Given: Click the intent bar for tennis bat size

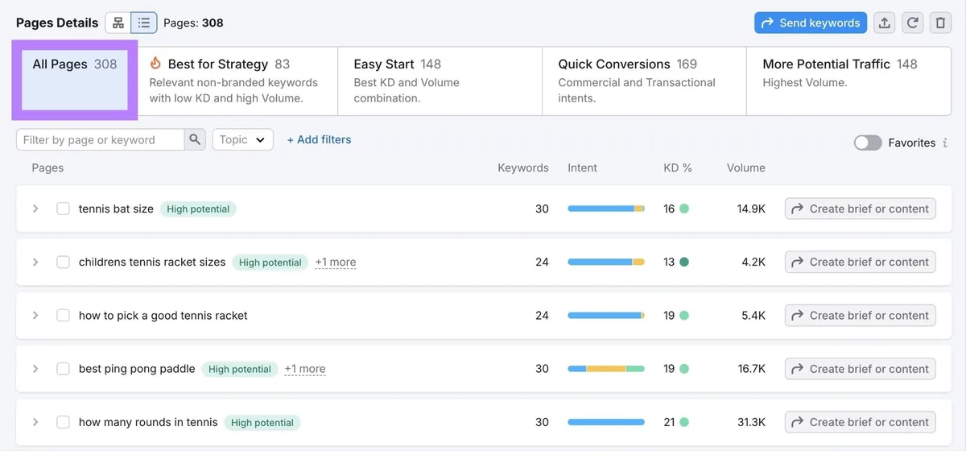Looking at the screenshot, I should [x=606, y=209].
